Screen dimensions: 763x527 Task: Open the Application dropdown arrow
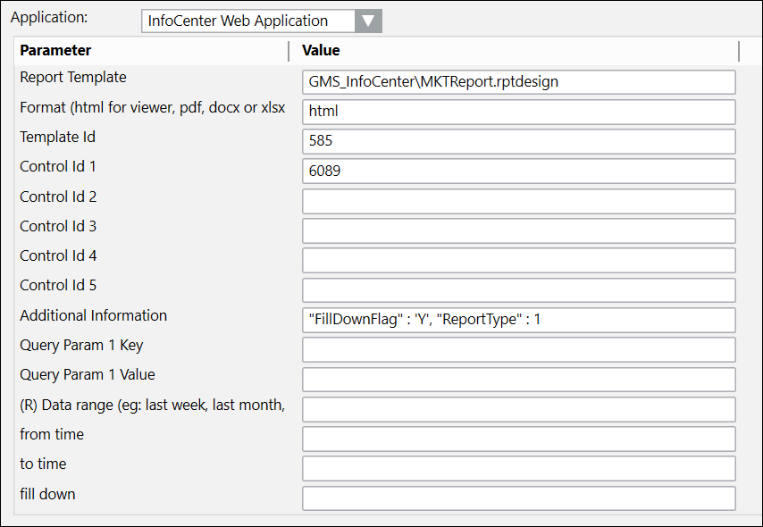coord(368,21)
